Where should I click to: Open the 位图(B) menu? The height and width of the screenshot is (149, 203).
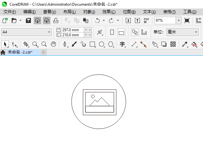click(129, 12)
